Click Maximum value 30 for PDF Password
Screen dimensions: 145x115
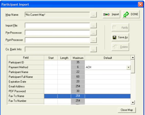click(78, 91)
